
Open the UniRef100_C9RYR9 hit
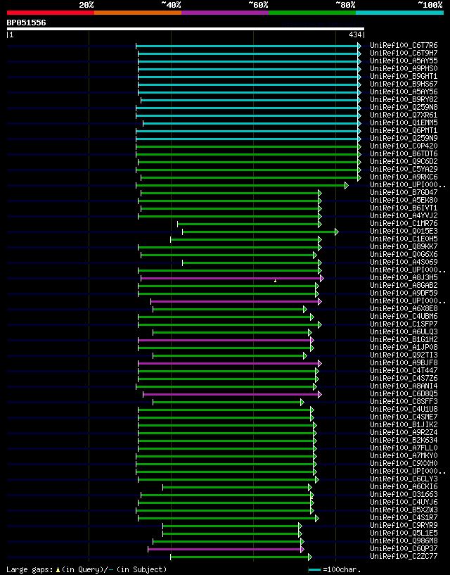[x=404, y=526]
